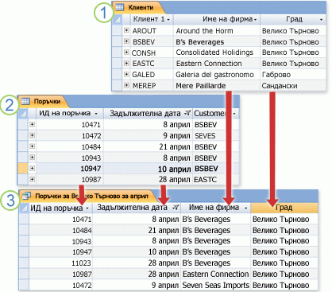The height and width of the screenshot is (292, 332).
Task: Expand order 10484 subdatasheet
Action: point(32,146)
